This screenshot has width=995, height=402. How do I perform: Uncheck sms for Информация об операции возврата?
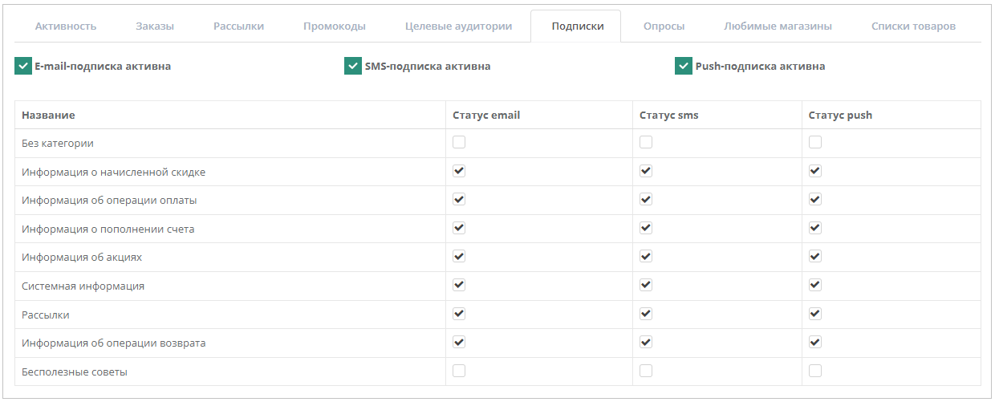pyautogui.click(x=646, y=342)
